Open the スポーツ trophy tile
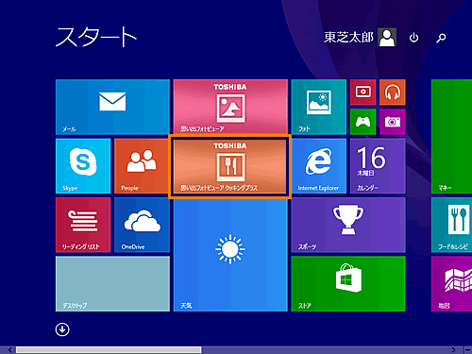This screenshot has width=472, height=354. [x=348, y=225]
